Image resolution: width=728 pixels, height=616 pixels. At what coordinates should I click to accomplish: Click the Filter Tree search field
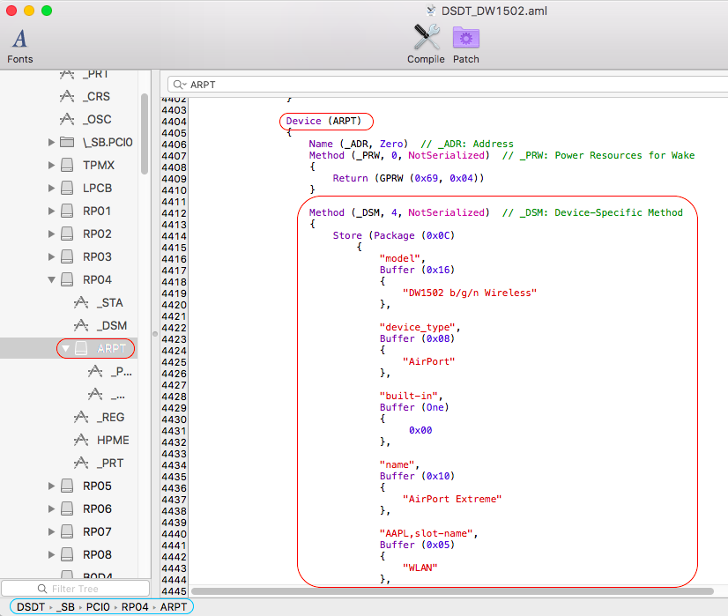[x=75, y=588]
